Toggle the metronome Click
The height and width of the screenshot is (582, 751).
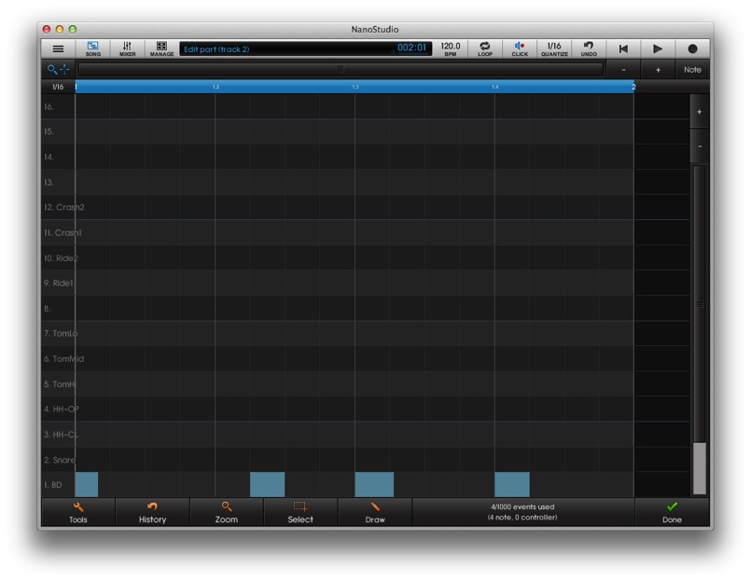(520, 48)
